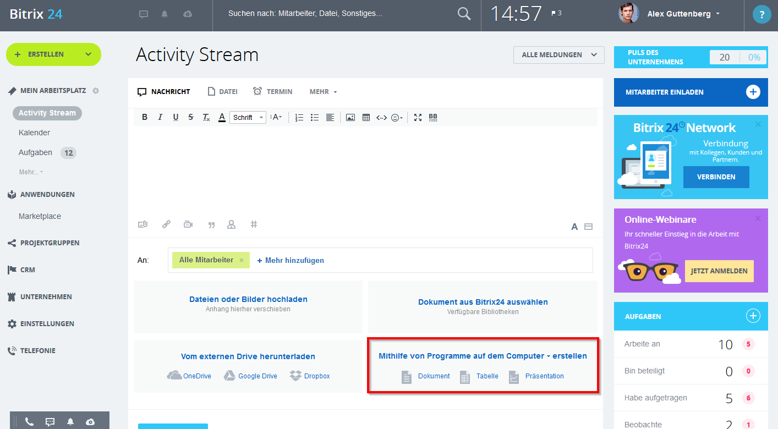Image resolution: width=778 pixels, height=429 pixels.
Task: Toggle bold formatting in the message editor
Action: click(144, 117)
